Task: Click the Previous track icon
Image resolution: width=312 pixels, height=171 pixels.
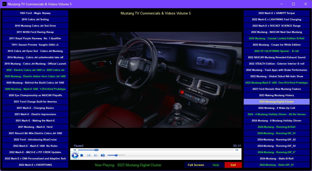Action: click(x=89, y=155)
